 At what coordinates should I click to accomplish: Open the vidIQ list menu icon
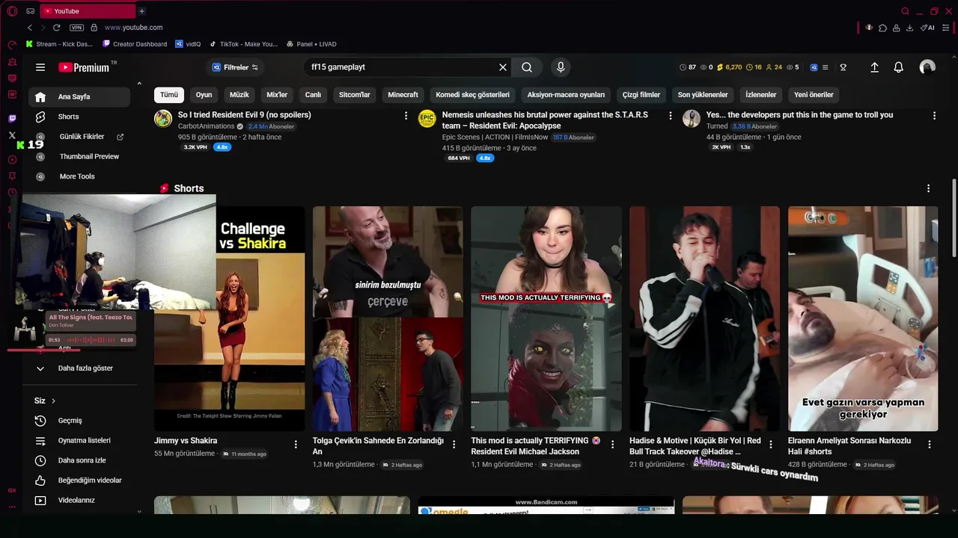point(826,67)
